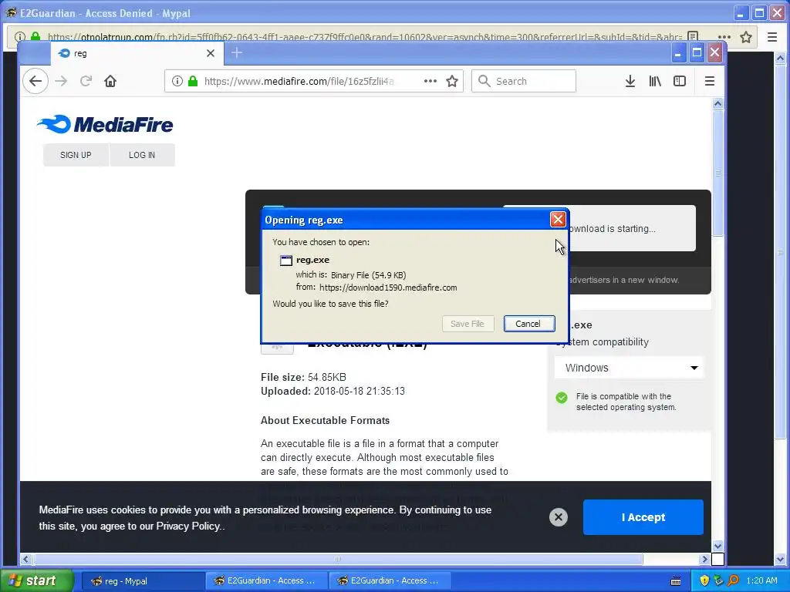Click File size 54.85KB text

click(303, 377)
